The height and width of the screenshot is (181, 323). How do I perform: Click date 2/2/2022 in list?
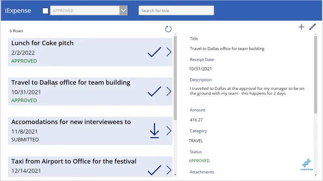coord(23,53)
